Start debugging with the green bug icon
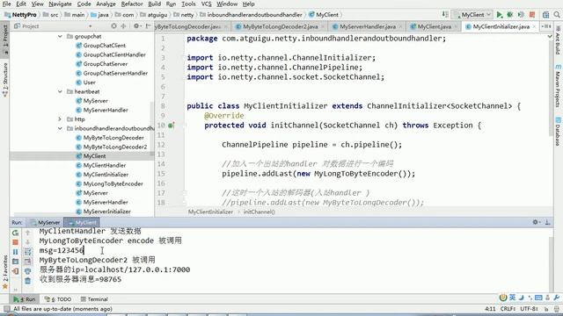Viewport: 563px width, 316px height. (510, 15)
